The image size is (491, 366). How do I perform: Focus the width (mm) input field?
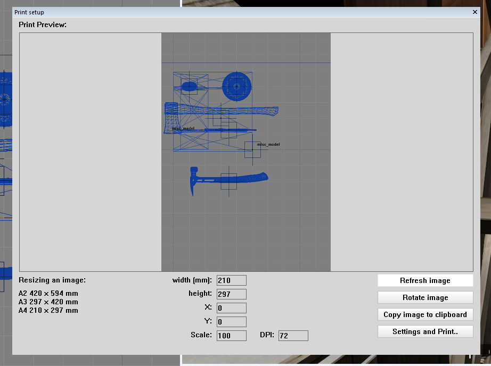(231, 280)
